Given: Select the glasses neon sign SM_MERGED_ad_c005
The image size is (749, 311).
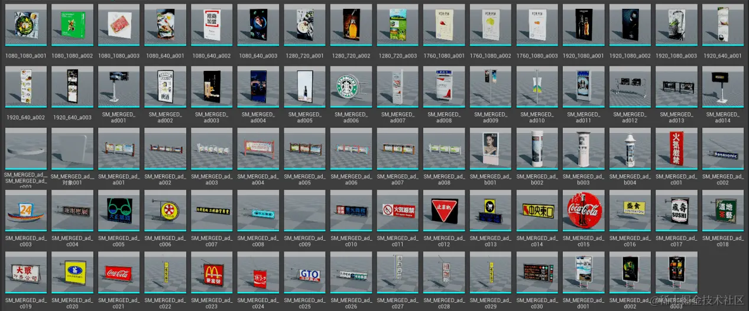Looking at the screenshot, I should 119,210.
